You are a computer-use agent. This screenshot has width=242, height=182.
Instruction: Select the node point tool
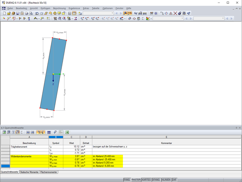click(4, 19)
